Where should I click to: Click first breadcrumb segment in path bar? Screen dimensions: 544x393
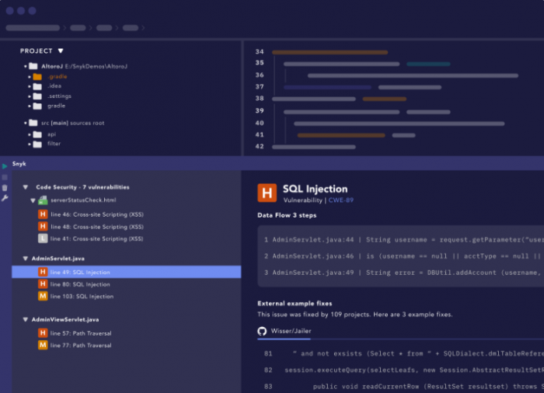(x=33, y=28)
